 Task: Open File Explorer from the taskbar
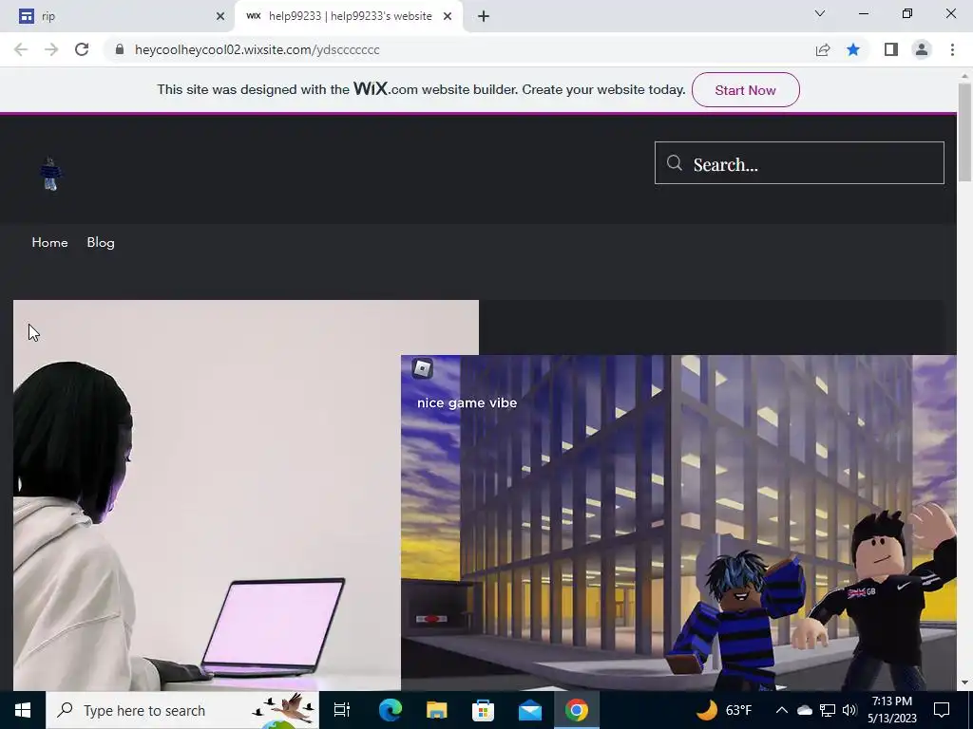tap(437, 710)
